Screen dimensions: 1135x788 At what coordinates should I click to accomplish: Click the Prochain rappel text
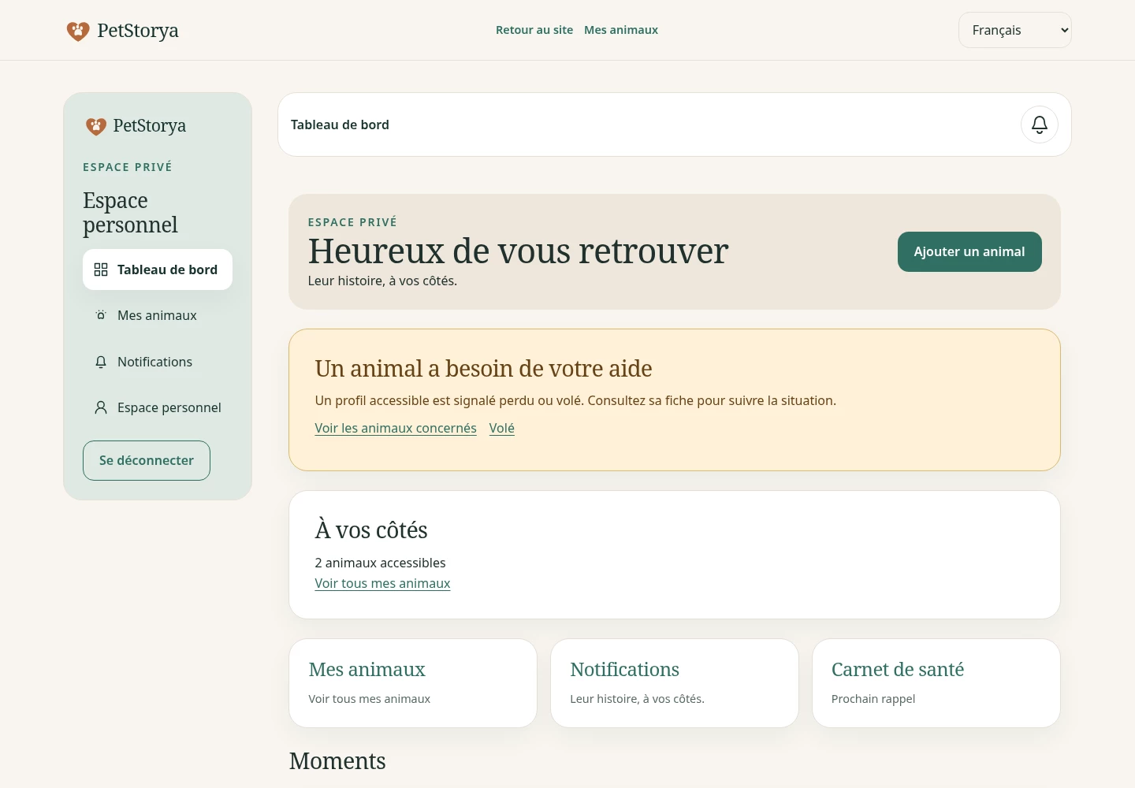click(873, 699)
